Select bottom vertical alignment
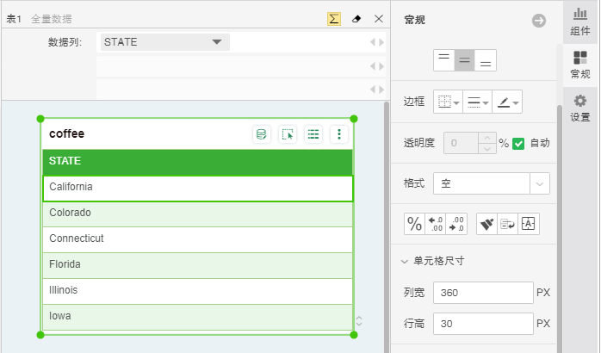 coord(486,59)
